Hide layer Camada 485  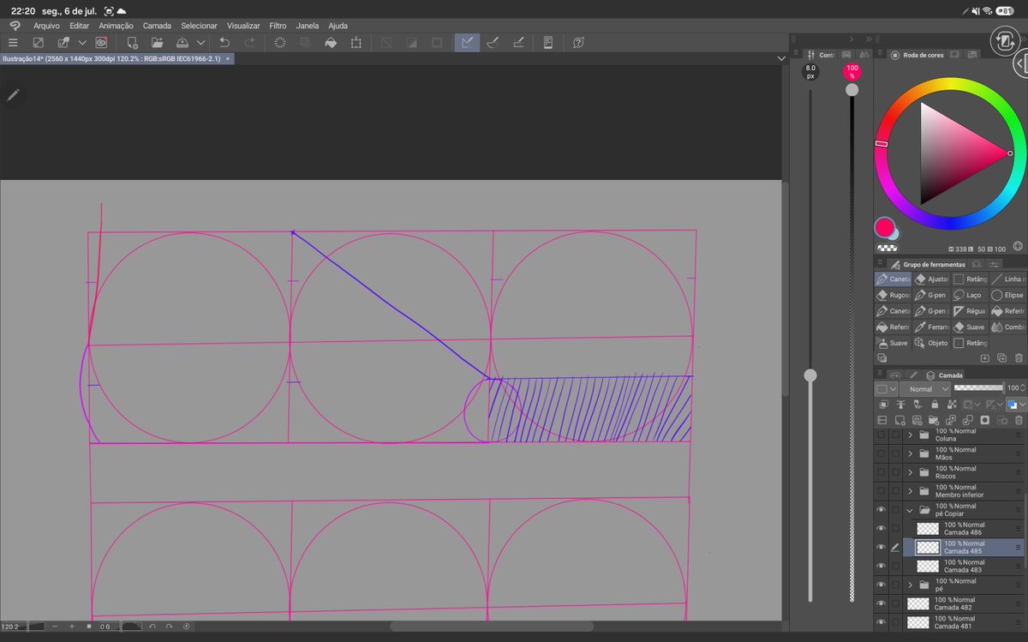click(881, 547)
